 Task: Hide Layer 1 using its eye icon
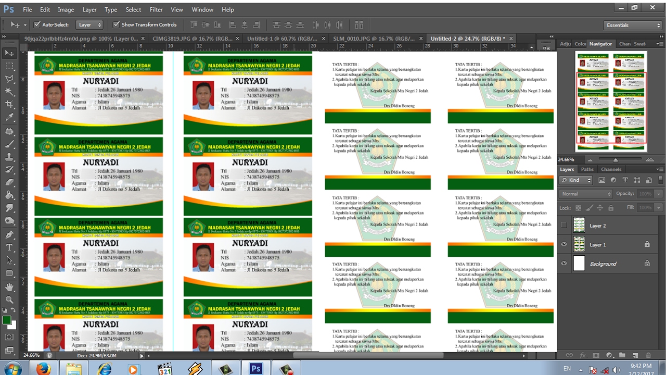pyautogui.click(x=564, y=244)
